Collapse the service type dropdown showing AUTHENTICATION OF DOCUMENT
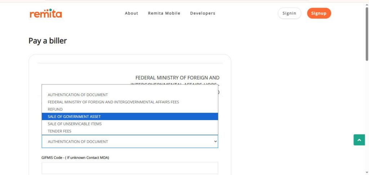The image size is (369, 175). pyautogui.click(x=130, y=142)
